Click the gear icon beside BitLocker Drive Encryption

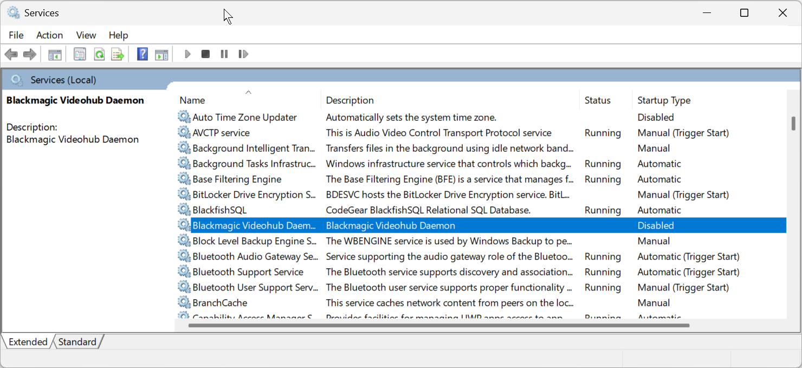184,195
